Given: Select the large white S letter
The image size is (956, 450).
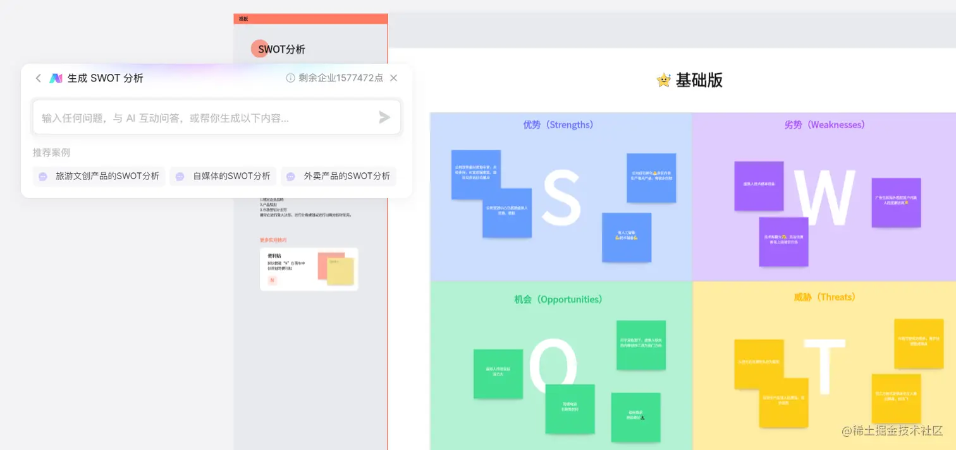Looking at the screenshot, I should (x=561, y=198).
